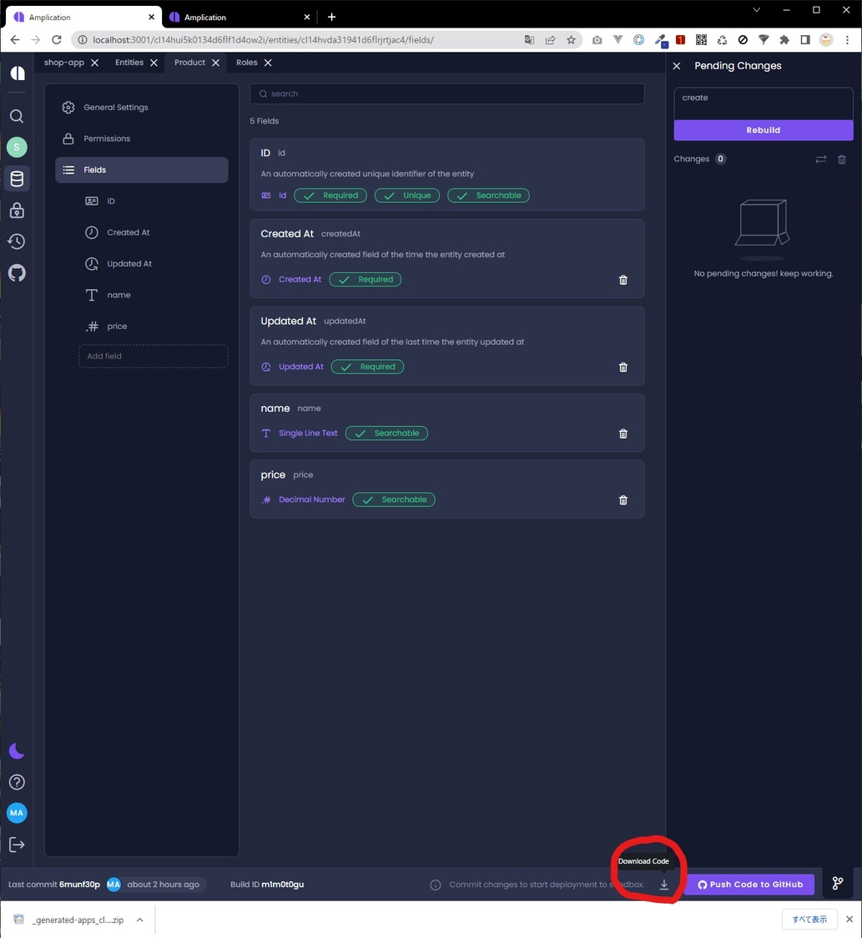Viewport: 862px width, 938px height.
Task: Open the green S application avatar
Action: [x=17, y=146]
